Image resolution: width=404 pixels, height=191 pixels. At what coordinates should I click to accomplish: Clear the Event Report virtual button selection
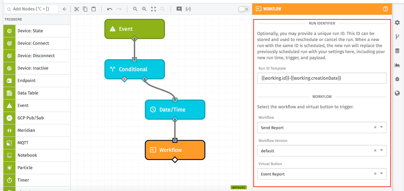tap(375, 174)
